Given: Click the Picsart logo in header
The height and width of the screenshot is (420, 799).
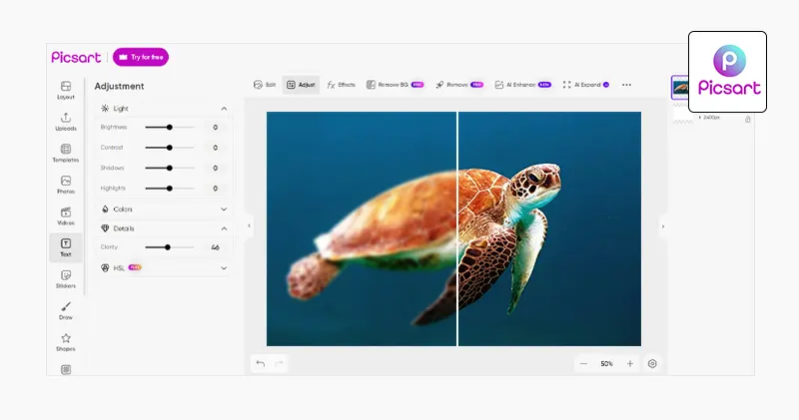Looking at the screenshot, I should [76, 57].
